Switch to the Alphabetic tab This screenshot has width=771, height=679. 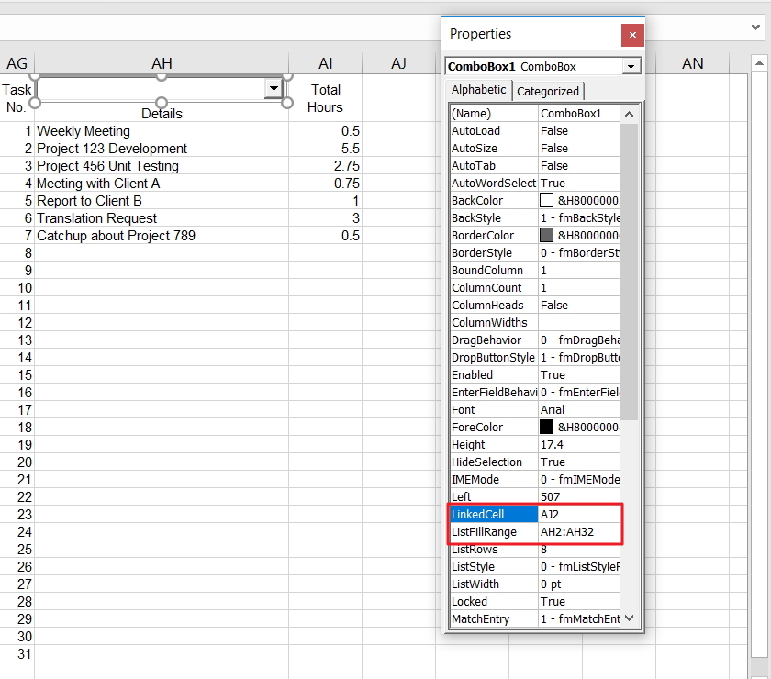478,90
